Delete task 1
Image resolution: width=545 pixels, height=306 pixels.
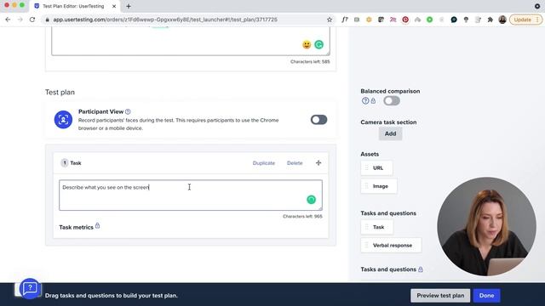[295, 163]
